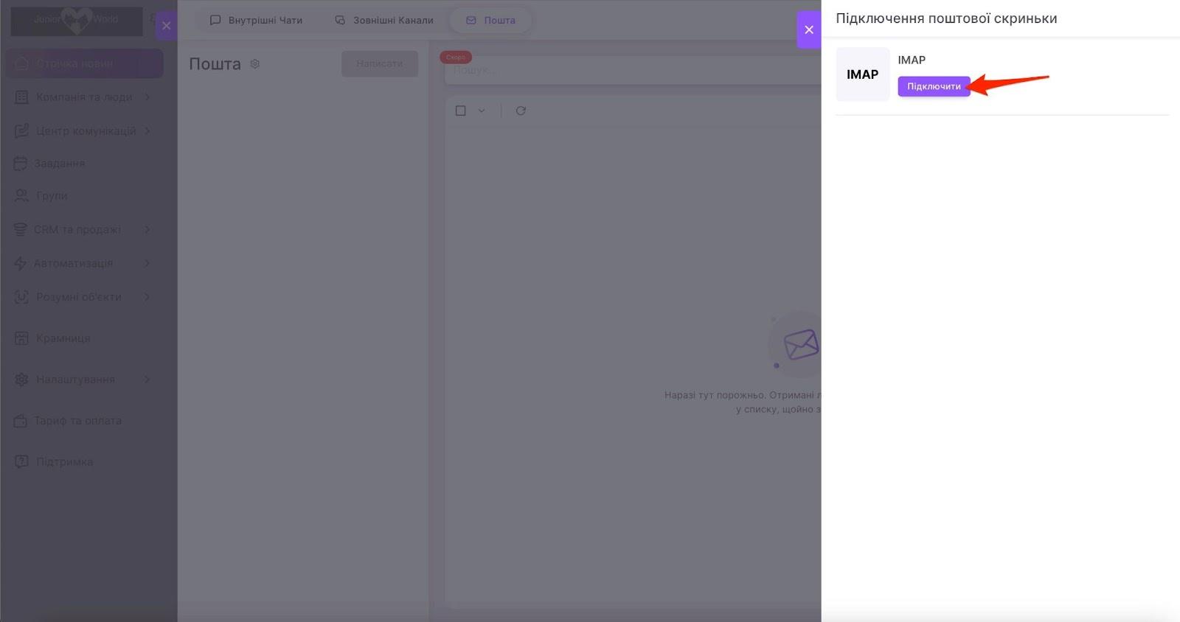Click the Підтримка help icon
Screen dimensions: 1180x622
click(22, 462)
